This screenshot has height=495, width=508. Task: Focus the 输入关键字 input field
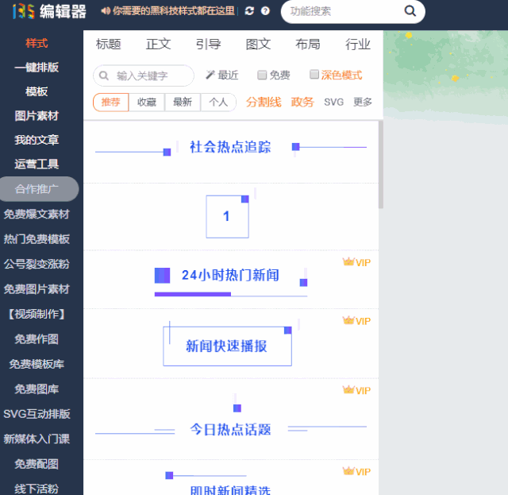coord(144,75)
